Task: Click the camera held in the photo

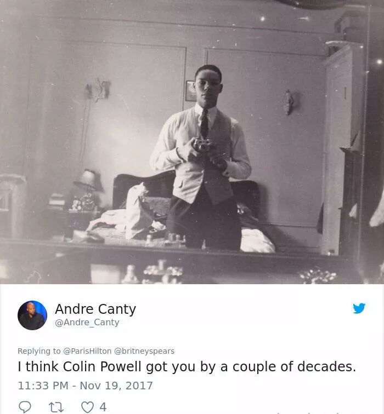Action: tap(203, 145)
